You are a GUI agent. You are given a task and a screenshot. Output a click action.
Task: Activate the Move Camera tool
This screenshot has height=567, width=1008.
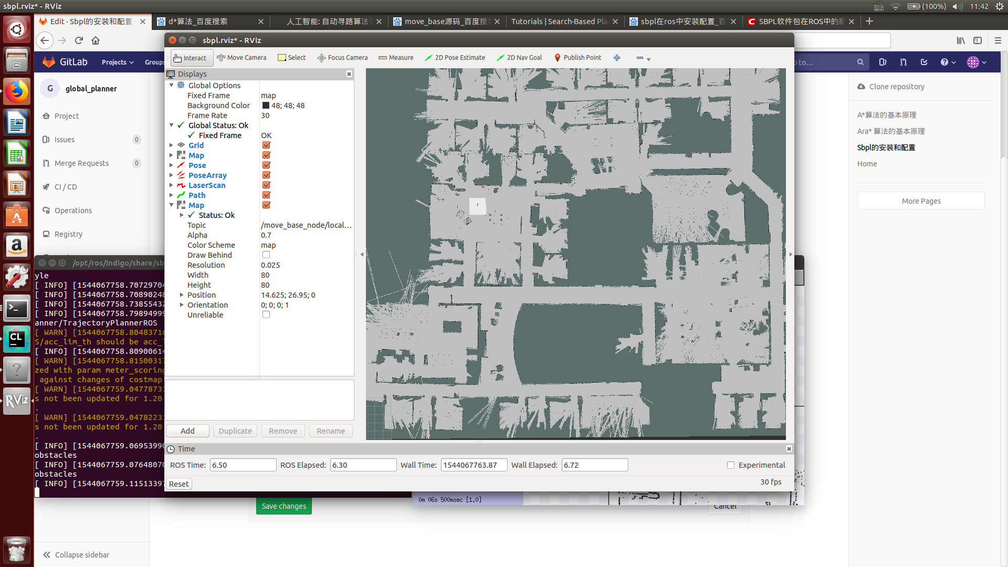[x=241, y=58]
